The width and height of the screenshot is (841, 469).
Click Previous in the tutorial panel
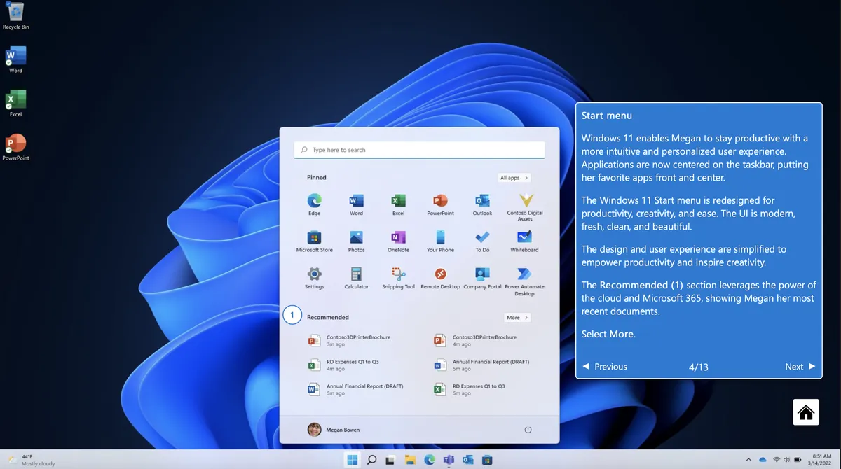coord(605,367)
